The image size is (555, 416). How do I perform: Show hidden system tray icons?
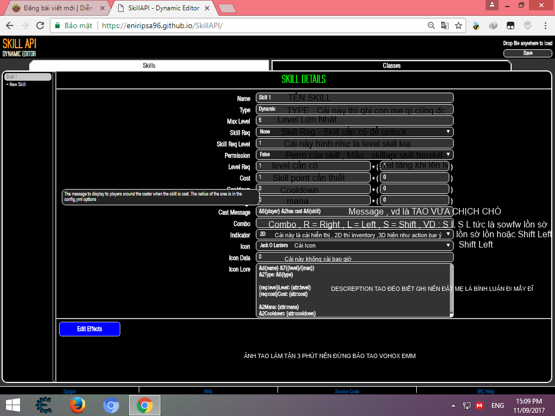[453, 406]
